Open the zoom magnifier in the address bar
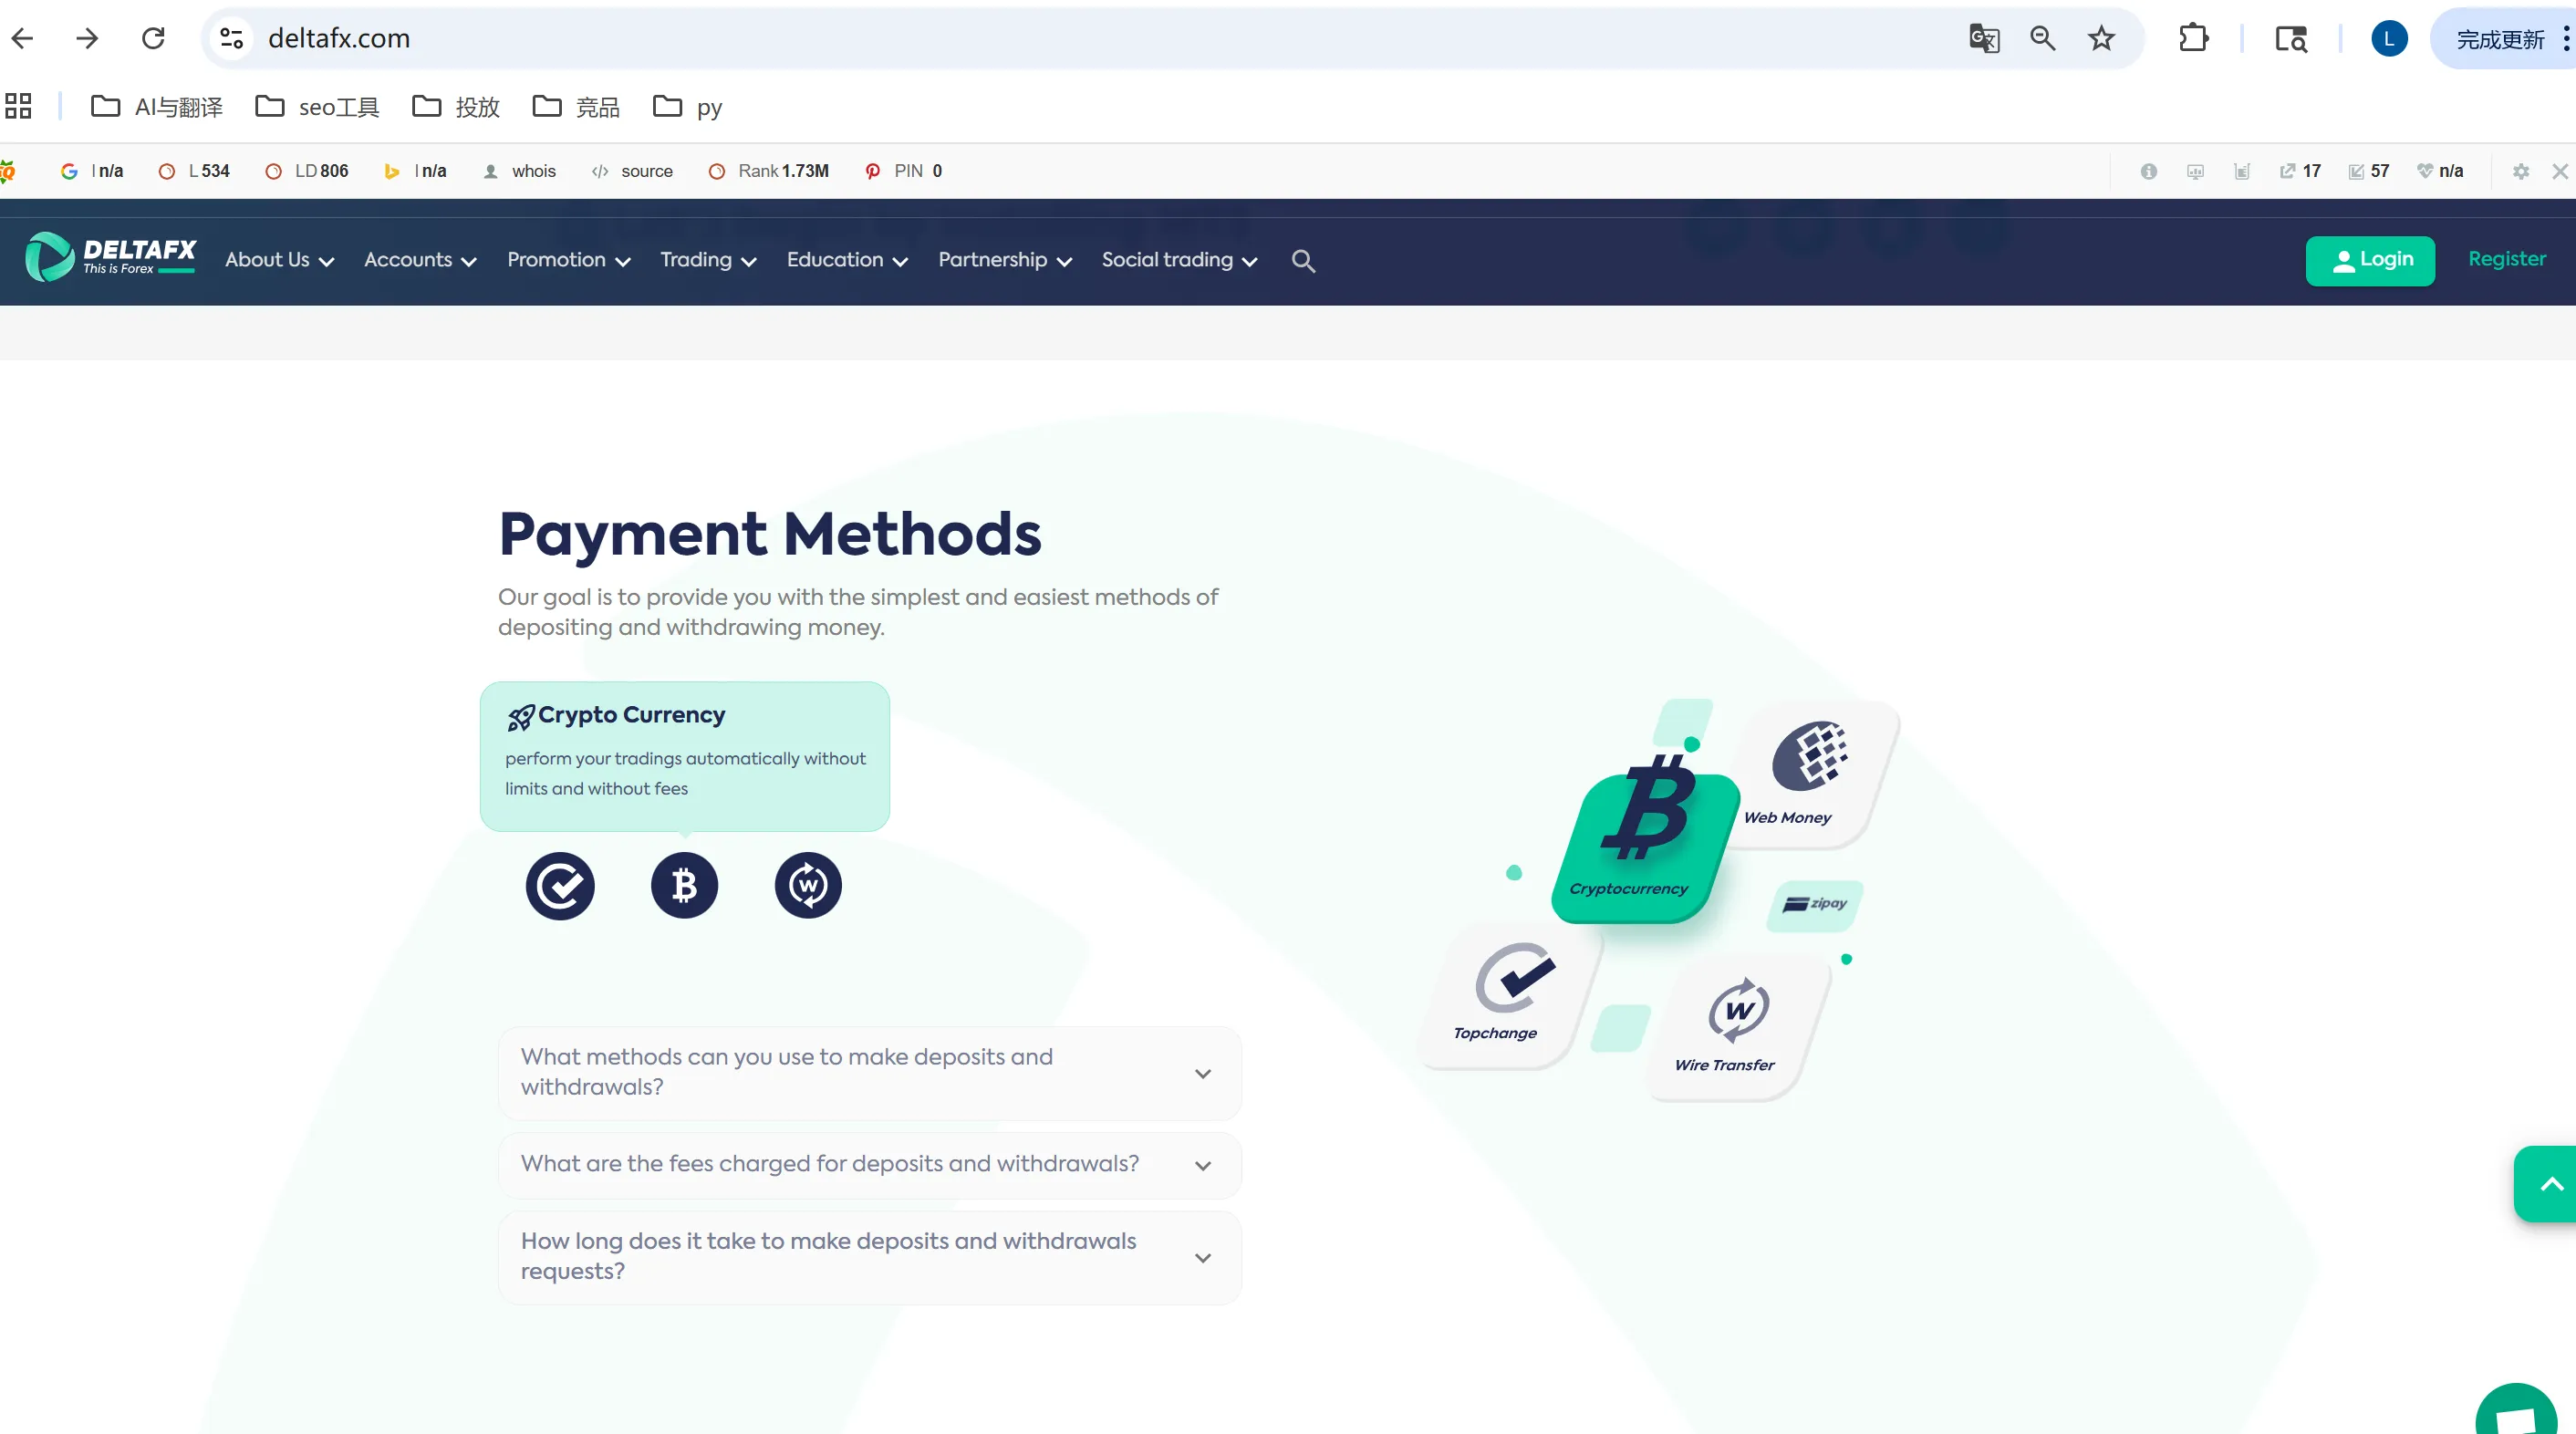Viewport: 2576px width, 1434px height. pyautogui.click(x=2043, y=38)
